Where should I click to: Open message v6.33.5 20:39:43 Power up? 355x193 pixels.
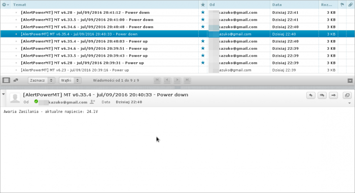[x=84, y=56]
